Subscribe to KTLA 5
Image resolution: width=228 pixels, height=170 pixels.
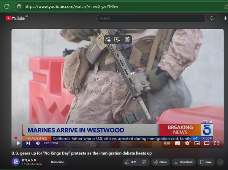point(57,162)
